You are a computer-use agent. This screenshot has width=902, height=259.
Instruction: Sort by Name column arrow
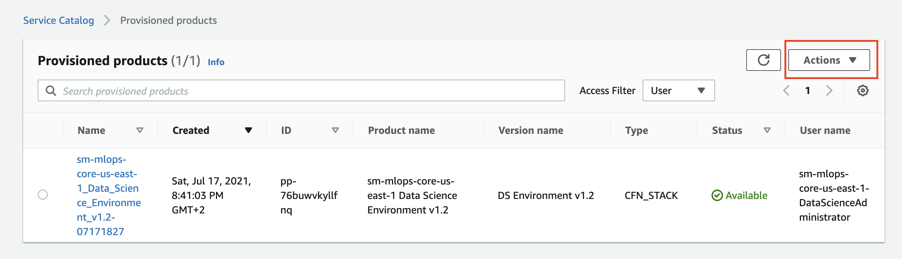pyautogui.click(x=139, y=130)
